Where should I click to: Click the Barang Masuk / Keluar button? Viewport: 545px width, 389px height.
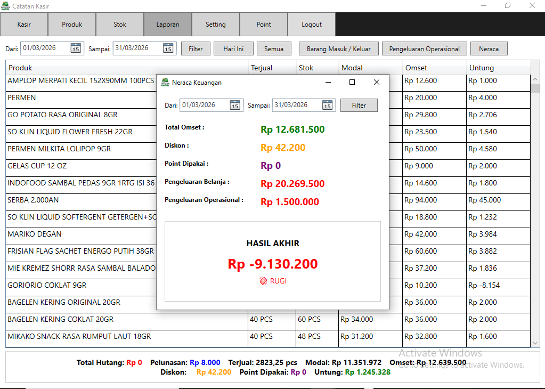coord(338,49)
